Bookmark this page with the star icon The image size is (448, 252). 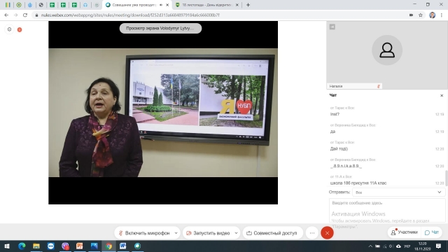click(x=421, y=15)
